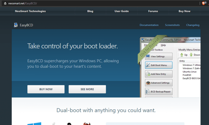Click the SEE MORE button
The image size is (209, 125).
pos(87,89)
